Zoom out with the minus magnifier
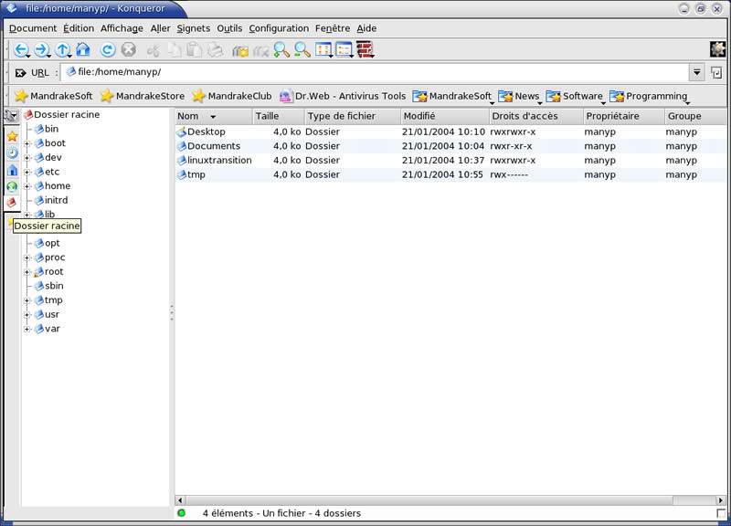Screen dimensions: 731x526 pyautogui.click(x=302, y=50)
